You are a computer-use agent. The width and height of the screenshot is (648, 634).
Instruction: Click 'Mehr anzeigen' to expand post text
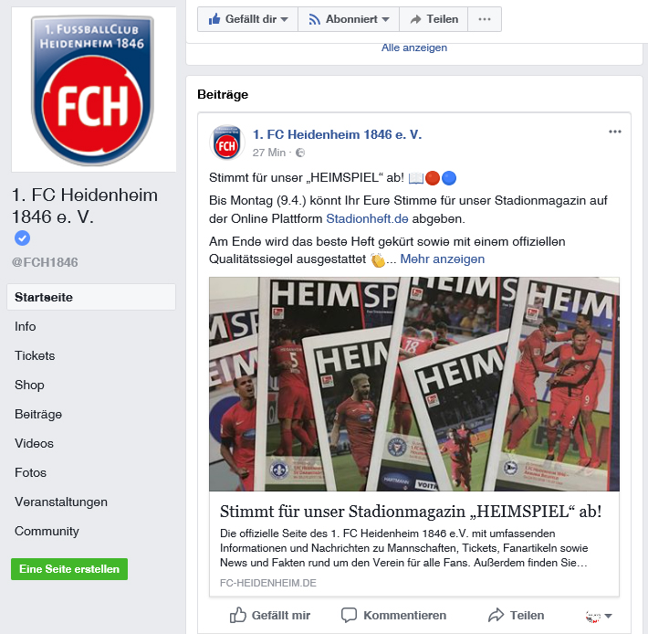pyautogui.click(x=443, y=259)
